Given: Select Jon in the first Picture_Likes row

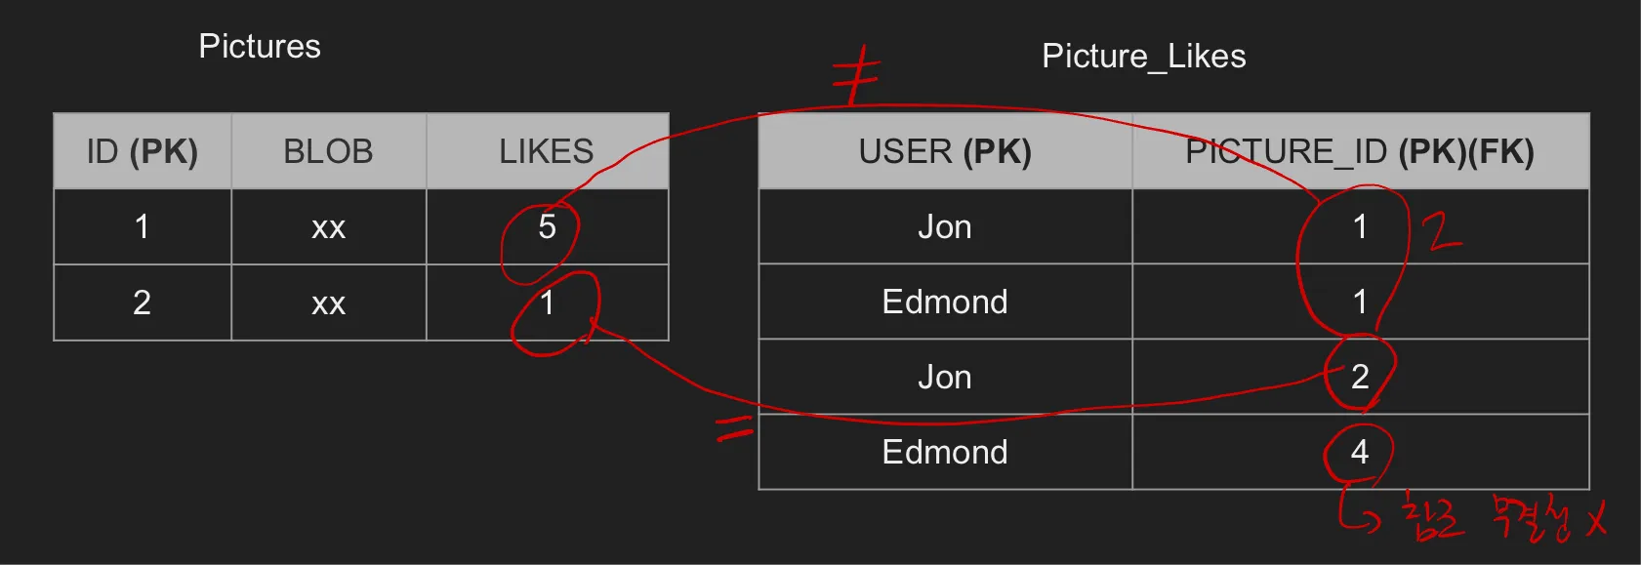Looking at the screenshot, I should pyautogui.click(x=945, y=226).
